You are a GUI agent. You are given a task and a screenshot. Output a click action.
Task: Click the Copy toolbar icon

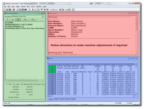(20, 10)
